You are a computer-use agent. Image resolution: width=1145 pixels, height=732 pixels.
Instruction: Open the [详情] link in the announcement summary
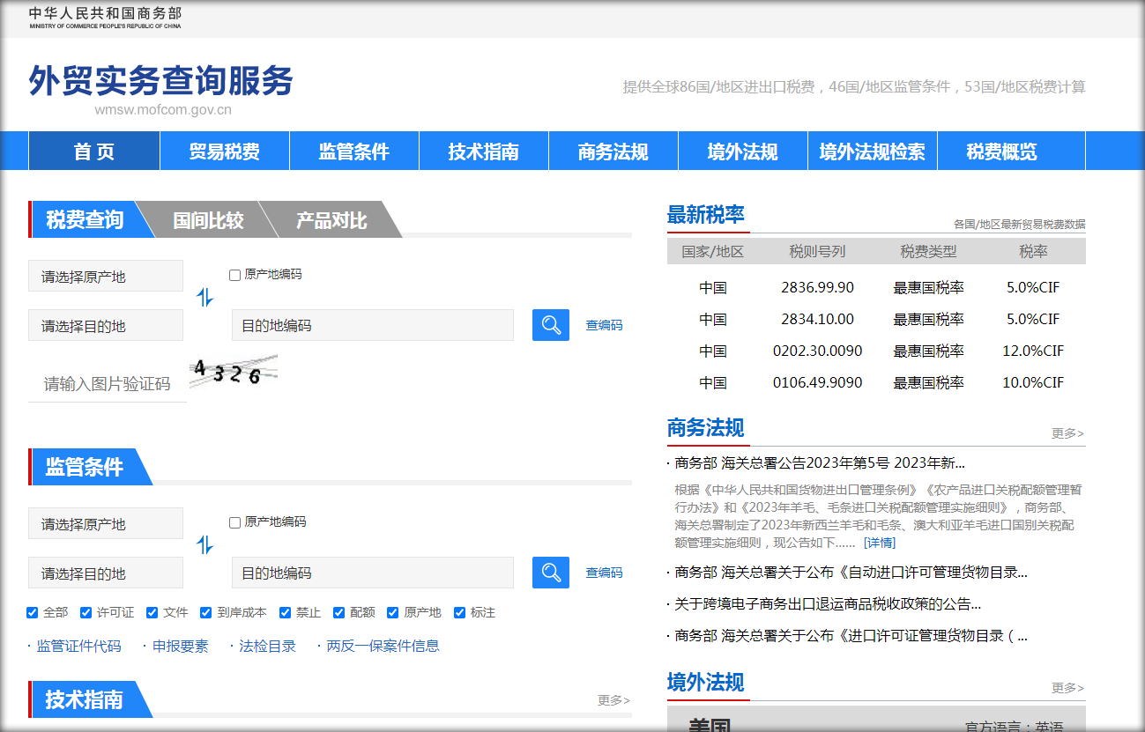pyautogui.click(x=880, y=543)
